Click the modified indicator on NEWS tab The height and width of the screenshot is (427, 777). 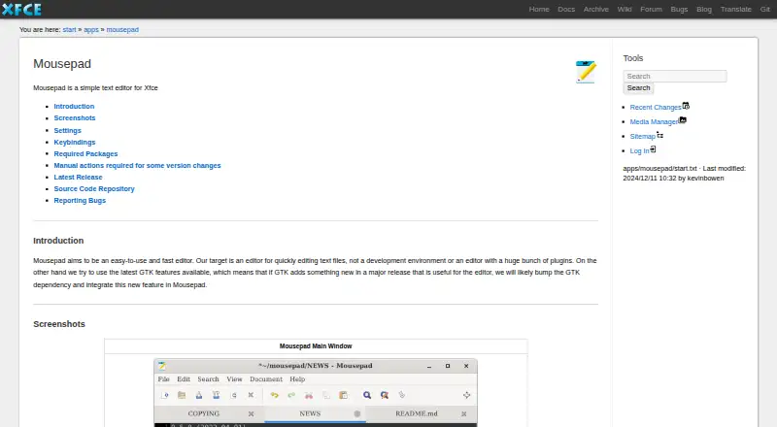pos(356,413)
